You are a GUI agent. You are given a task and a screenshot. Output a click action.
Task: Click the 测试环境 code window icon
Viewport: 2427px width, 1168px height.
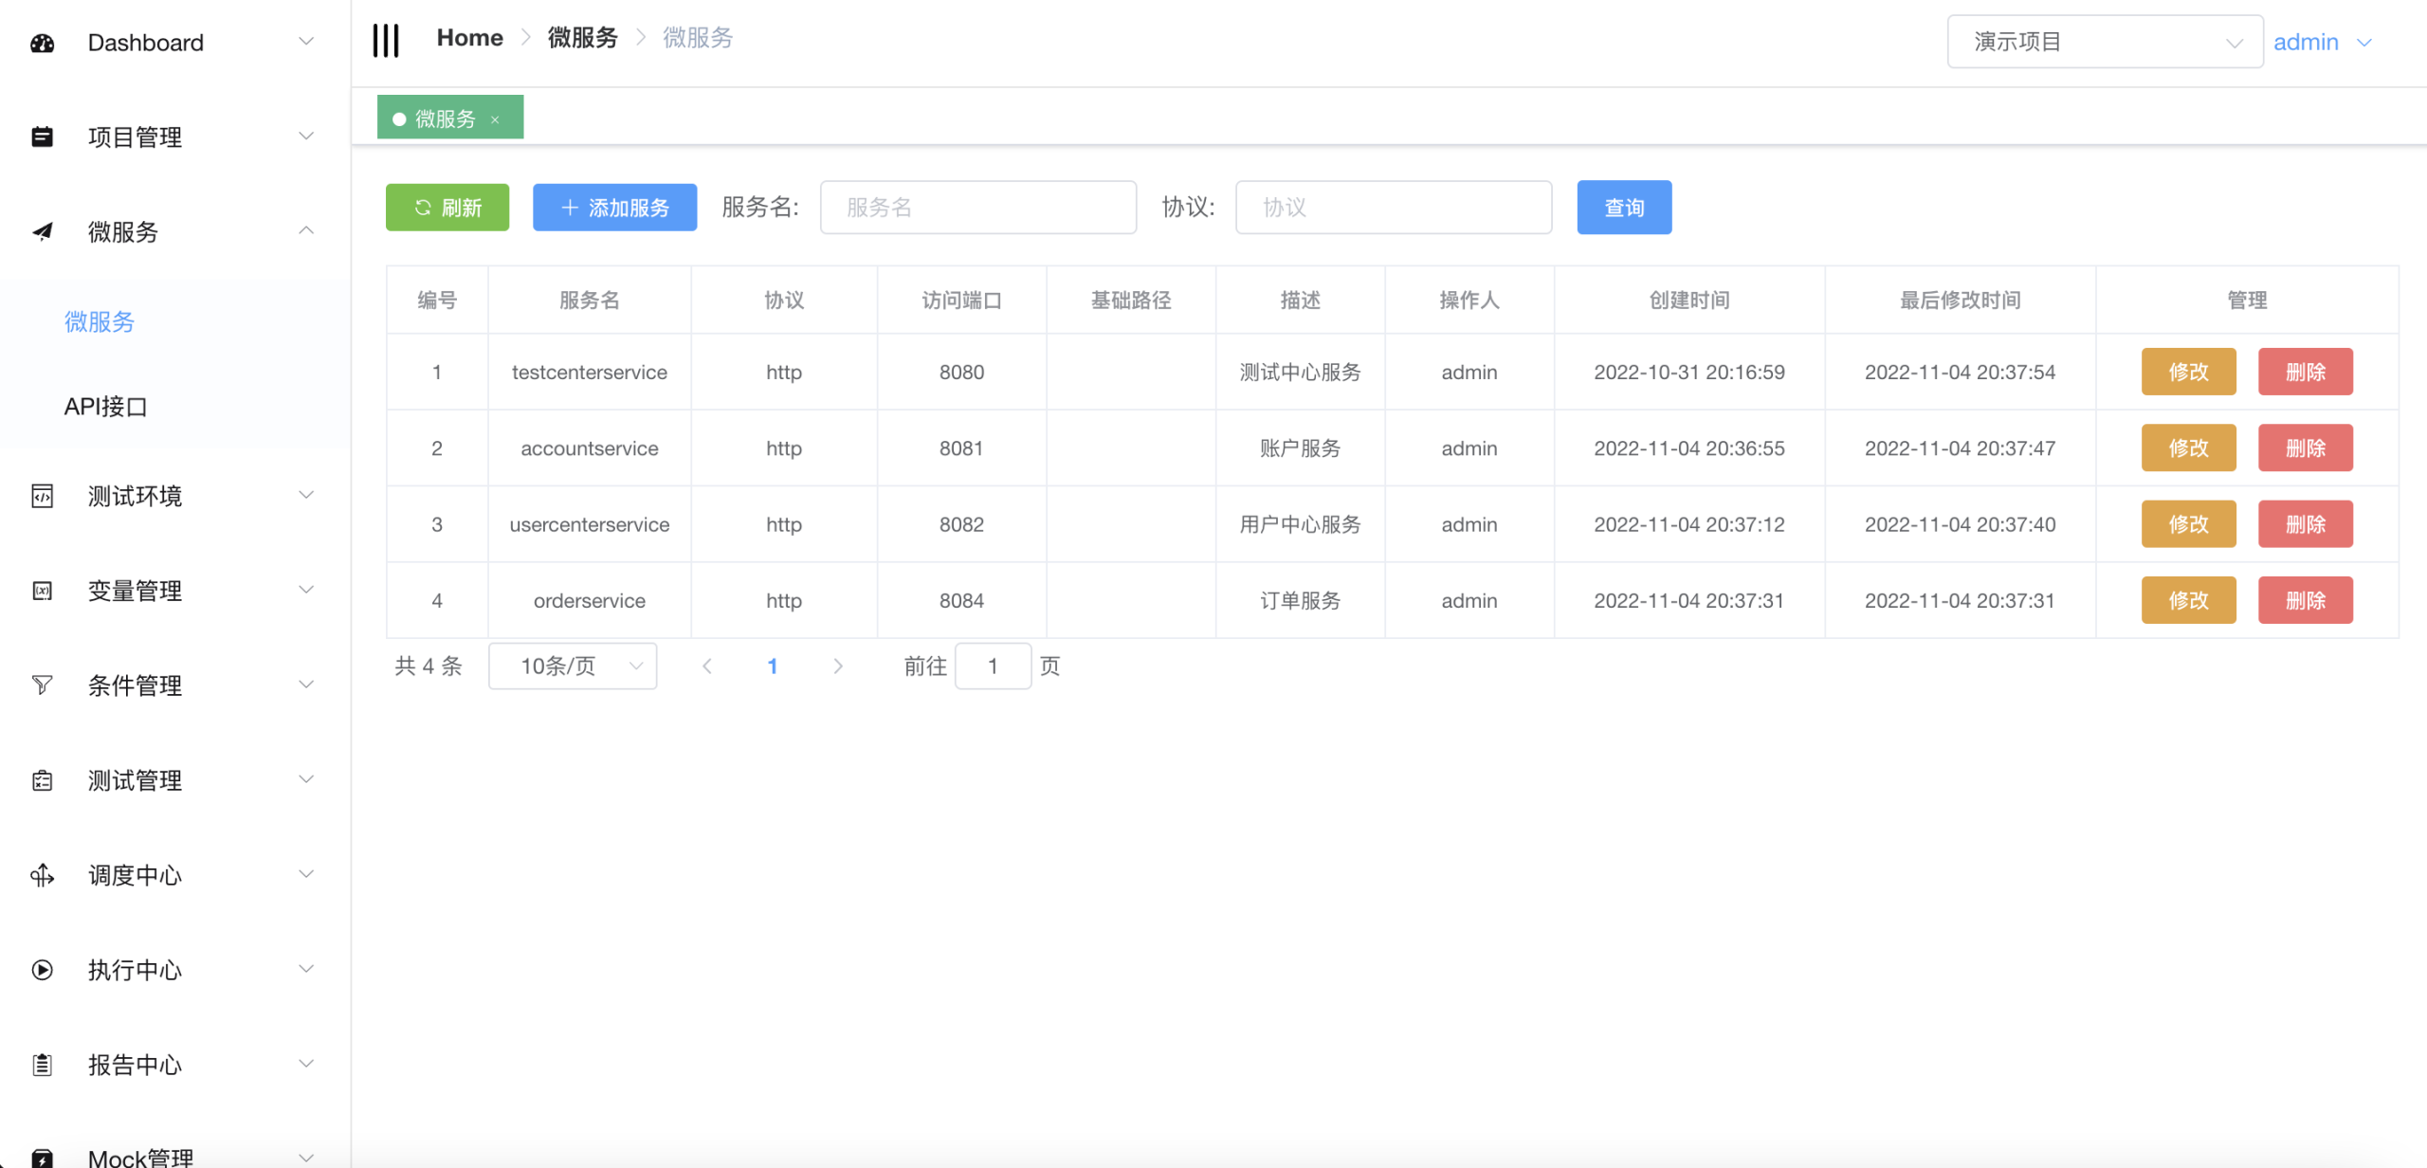tap(43, 496)
